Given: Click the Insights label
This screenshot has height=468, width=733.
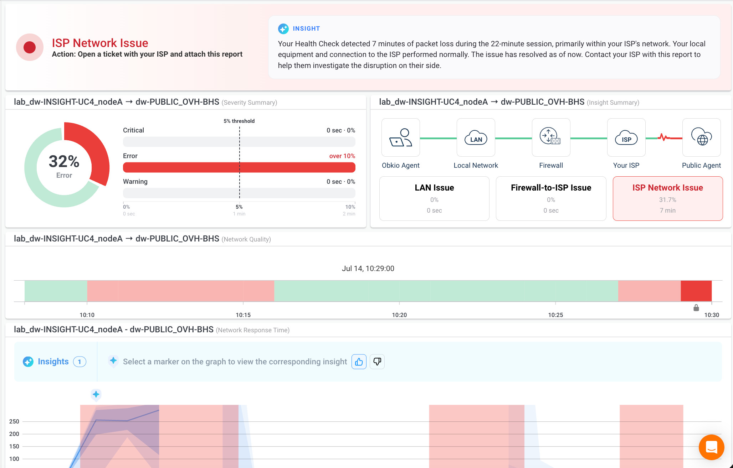Looking at the screenshot, I should tap(53, 362).
